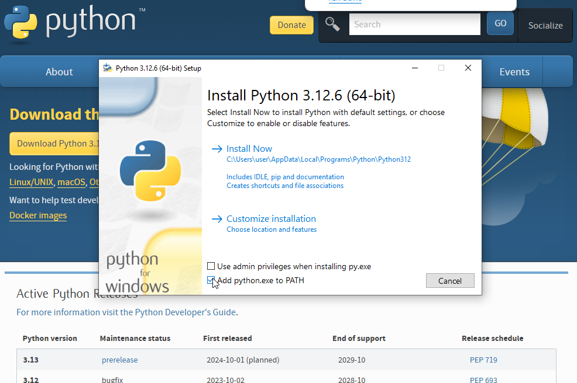Click the 'Maintenance status' column header
Image resolution: width=577 pixels, height=383 pixels.
pyautogui.click(x=135, y=338)
